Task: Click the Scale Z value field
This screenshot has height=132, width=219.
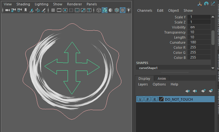Action: (199, 22)
